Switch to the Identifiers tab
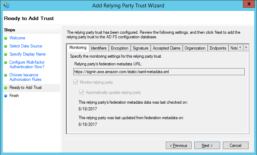The width and height of the screenshot is (257, 155). pyautogui.click(x=99, y=48)
